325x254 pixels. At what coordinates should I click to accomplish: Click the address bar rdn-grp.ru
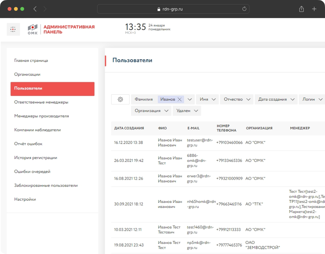(x=173, y=9)
